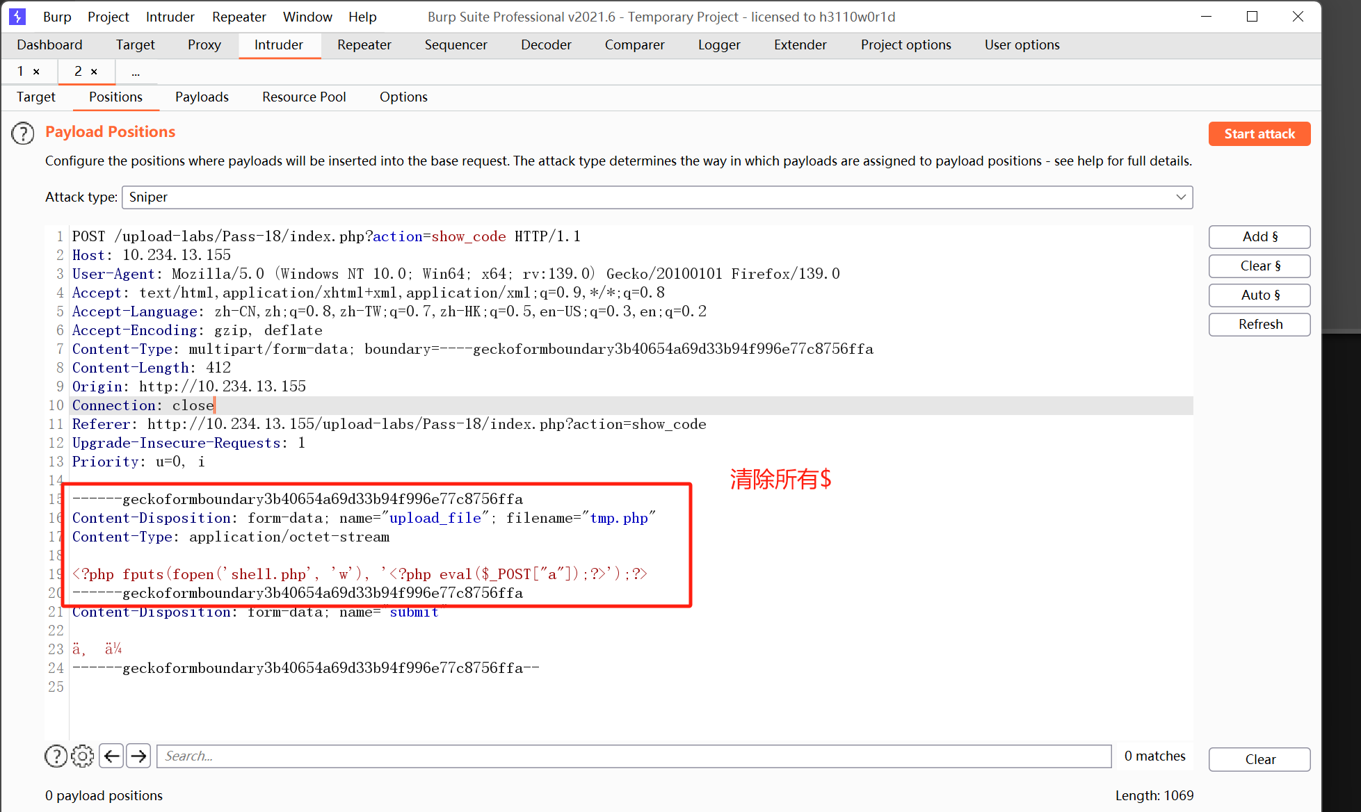The height and width of the screenshot is (812, 1361).
Task: Click the Referer header line
Action: point(389,424)
